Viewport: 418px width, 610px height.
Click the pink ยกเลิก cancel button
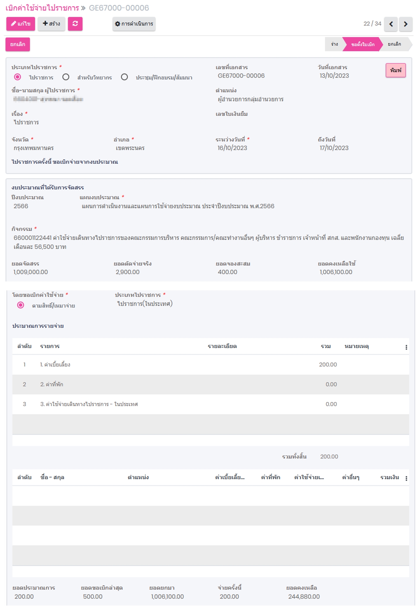point(18,44)
